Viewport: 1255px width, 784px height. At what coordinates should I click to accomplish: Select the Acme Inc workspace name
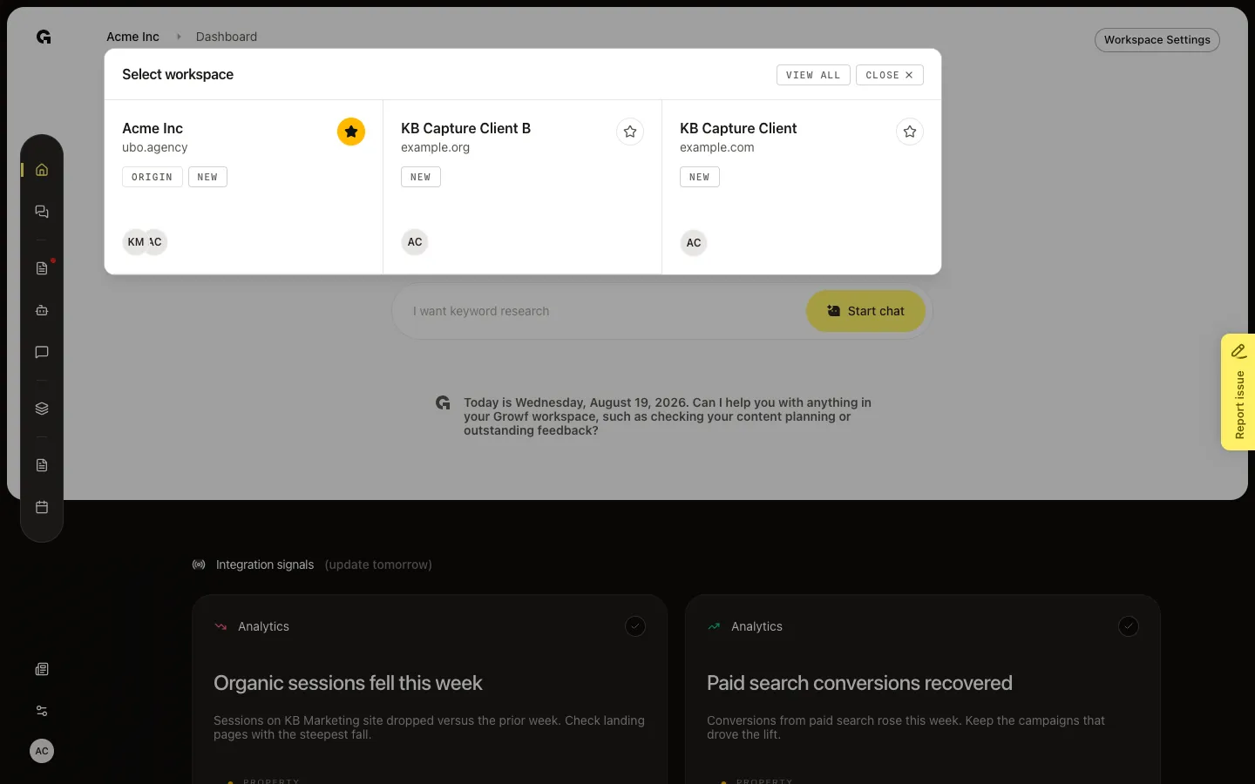[153, 128]
